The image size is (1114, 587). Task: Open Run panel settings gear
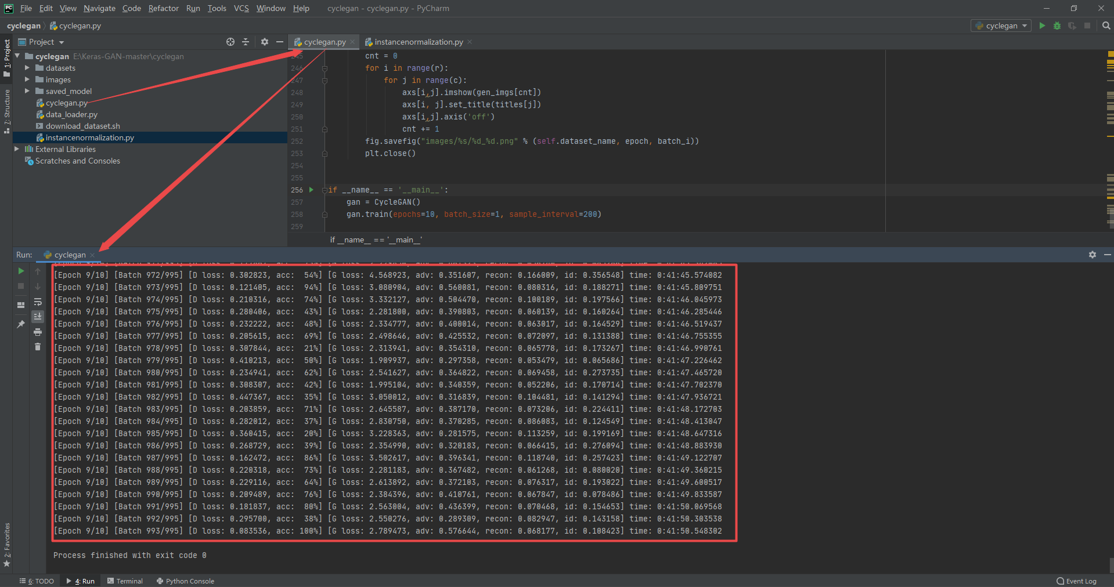[x=1093, y=255]
